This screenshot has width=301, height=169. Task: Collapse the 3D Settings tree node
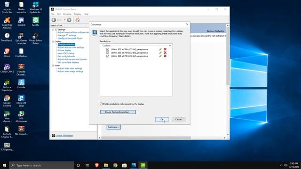[x=53, y=30]
